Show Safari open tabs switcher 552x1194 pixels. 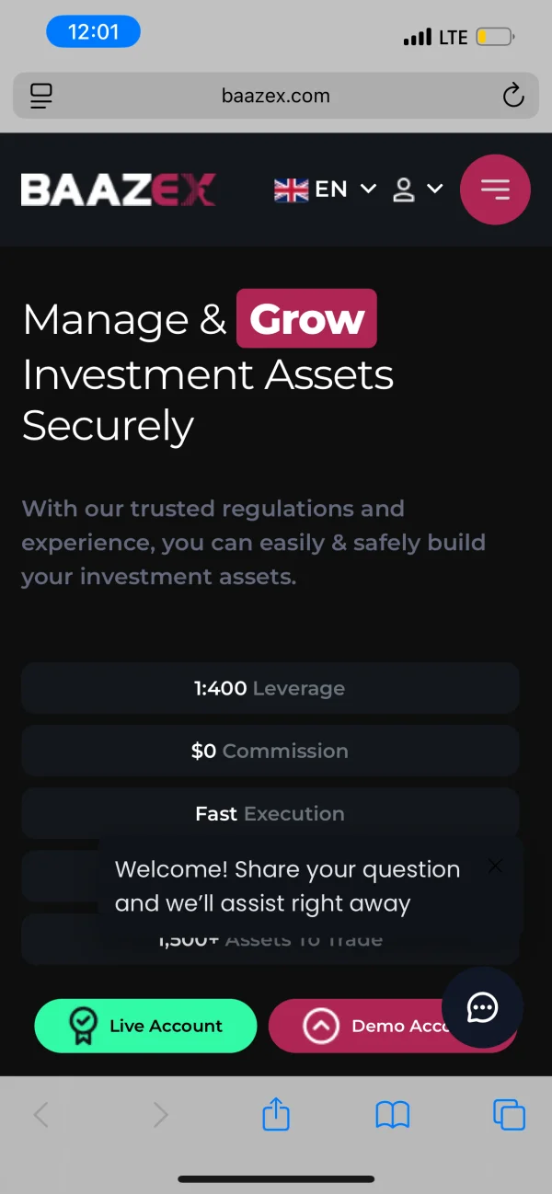click(509, 1115)
